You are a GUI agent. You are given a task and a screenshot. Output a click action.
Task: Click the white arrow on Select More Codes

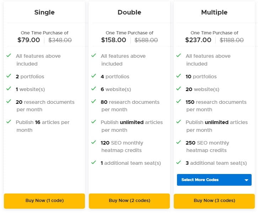pyautogui.click(x=246, y=180)
